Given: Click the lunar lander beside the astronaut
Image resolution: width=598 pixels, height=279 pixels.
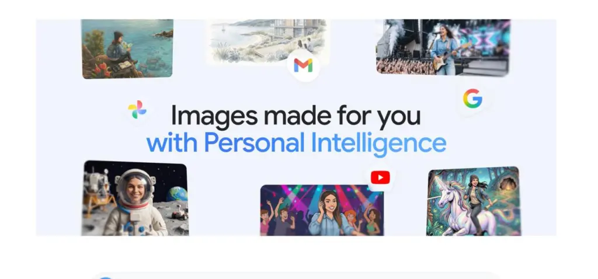Looking at the screenshot, I should 98,190.
